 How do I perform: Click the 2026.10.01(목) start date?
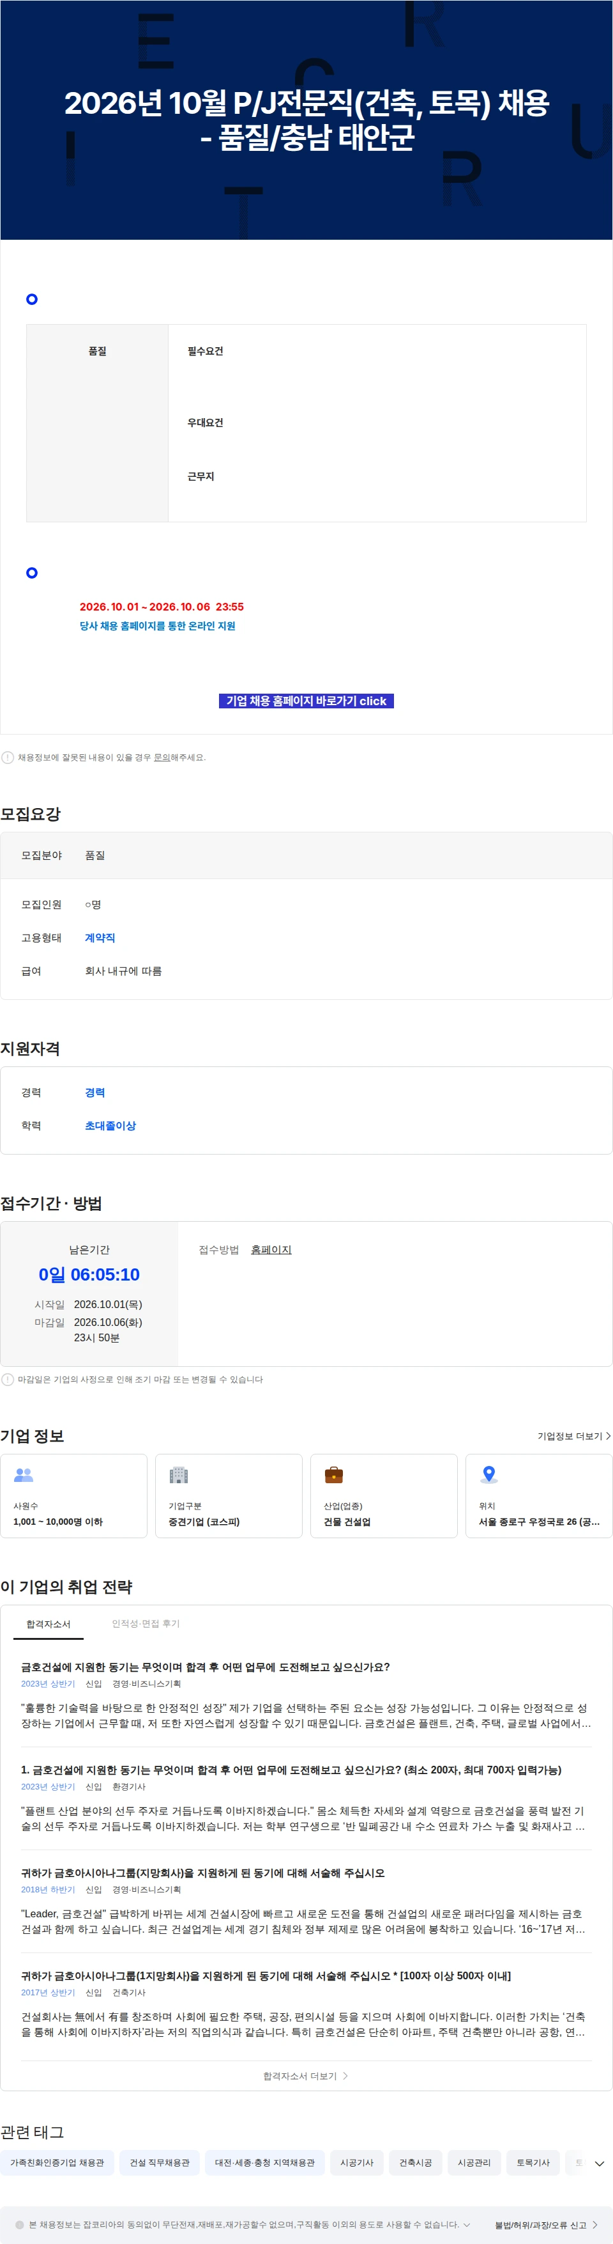point(108,1304)
